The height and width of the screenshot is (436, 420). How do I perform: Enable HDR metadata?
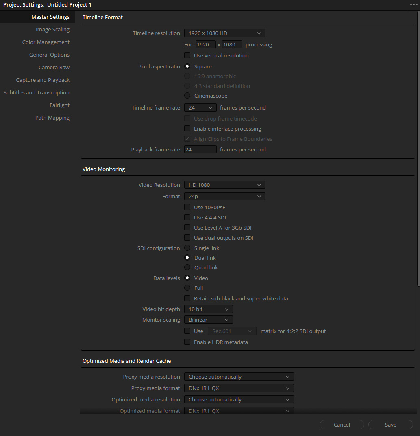click(187, 342)
